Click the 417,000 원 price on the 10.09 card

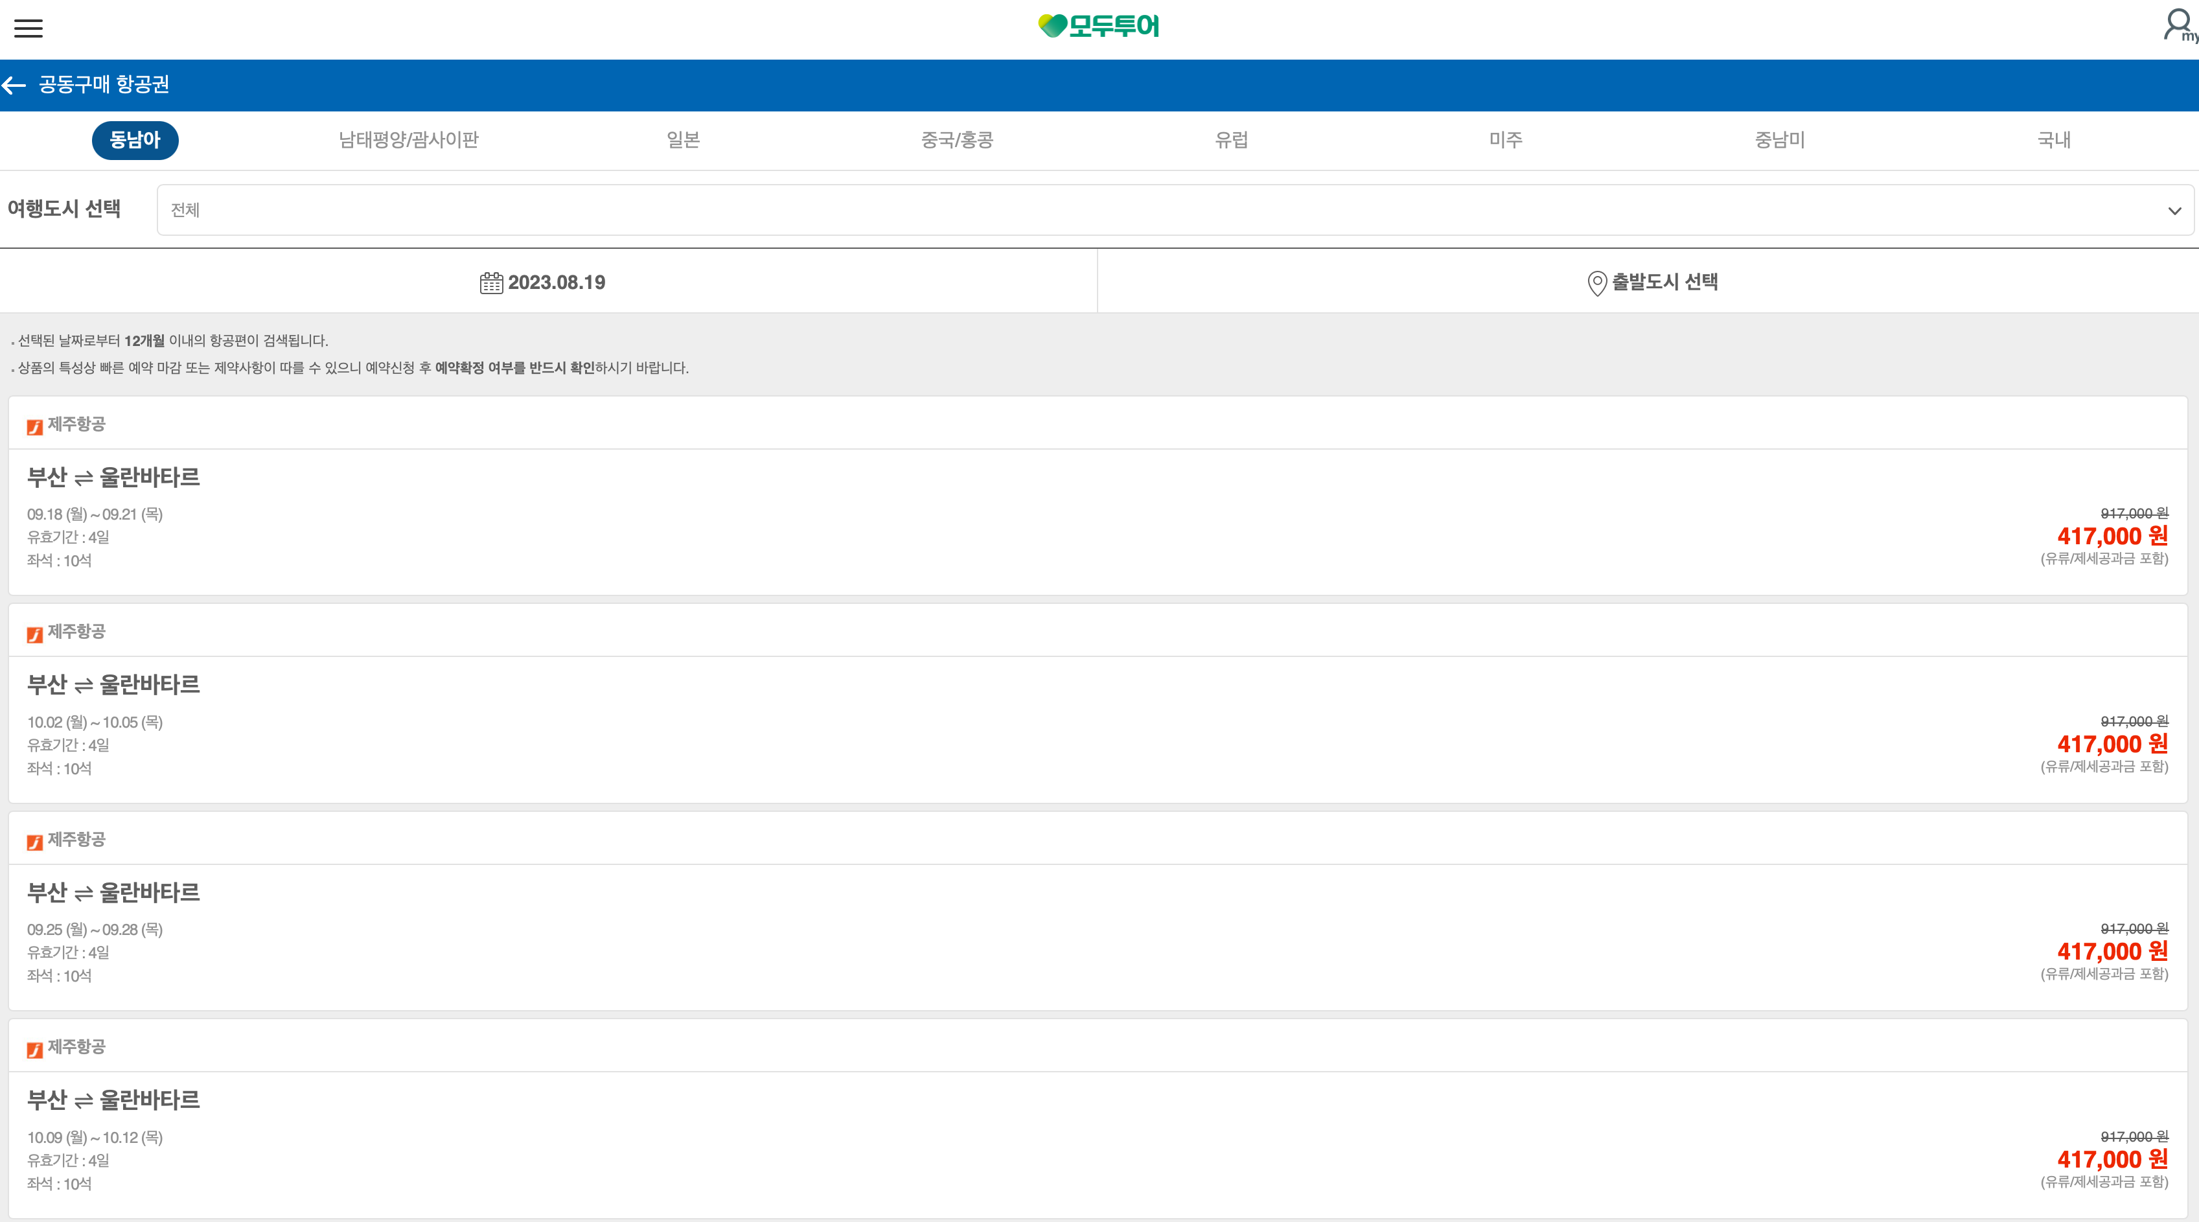[2112, 1160]
